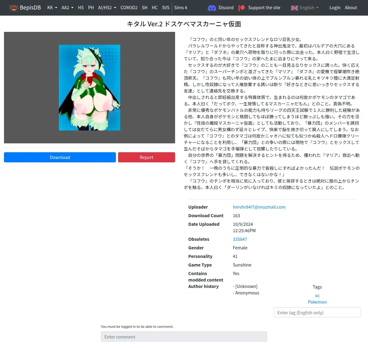Click the card title heading
This screenshot has height=348, width=368.
[184, 24]
